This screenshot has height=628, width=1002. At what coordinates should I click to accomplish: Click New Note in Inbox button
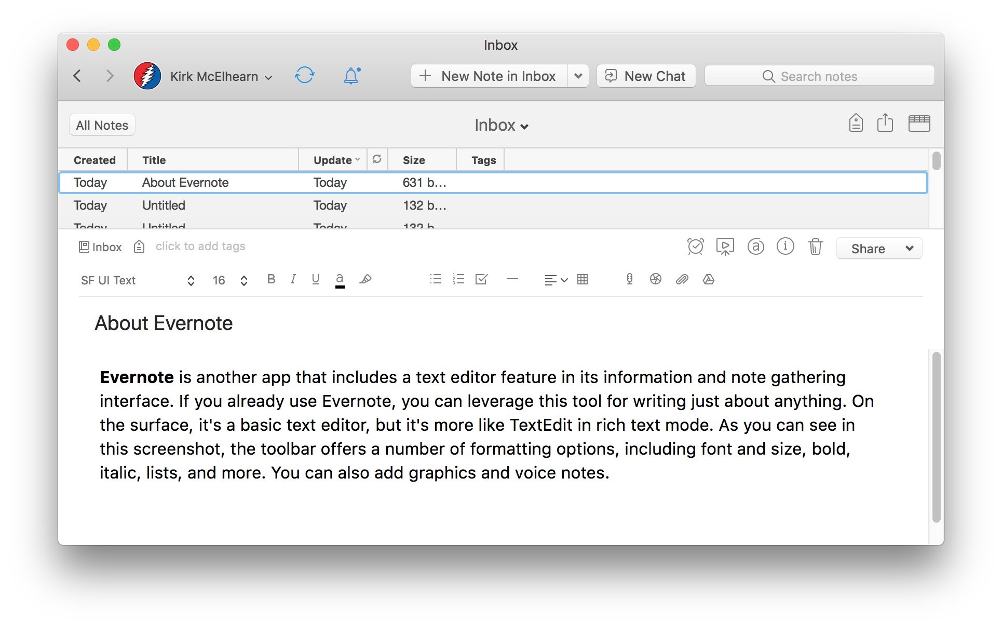click(x=489, y=76)
